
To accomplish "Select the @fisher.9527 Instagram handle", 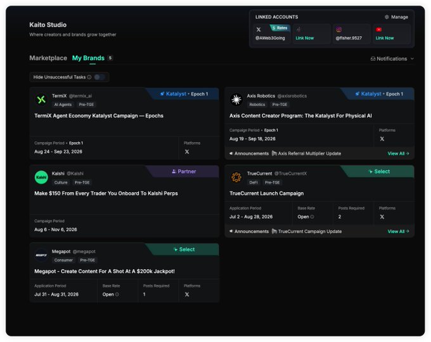I will pos(349,38).
